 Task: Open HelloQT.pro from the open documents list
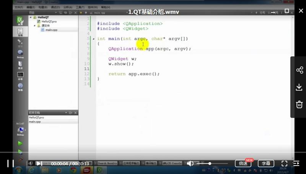[37, 118]
